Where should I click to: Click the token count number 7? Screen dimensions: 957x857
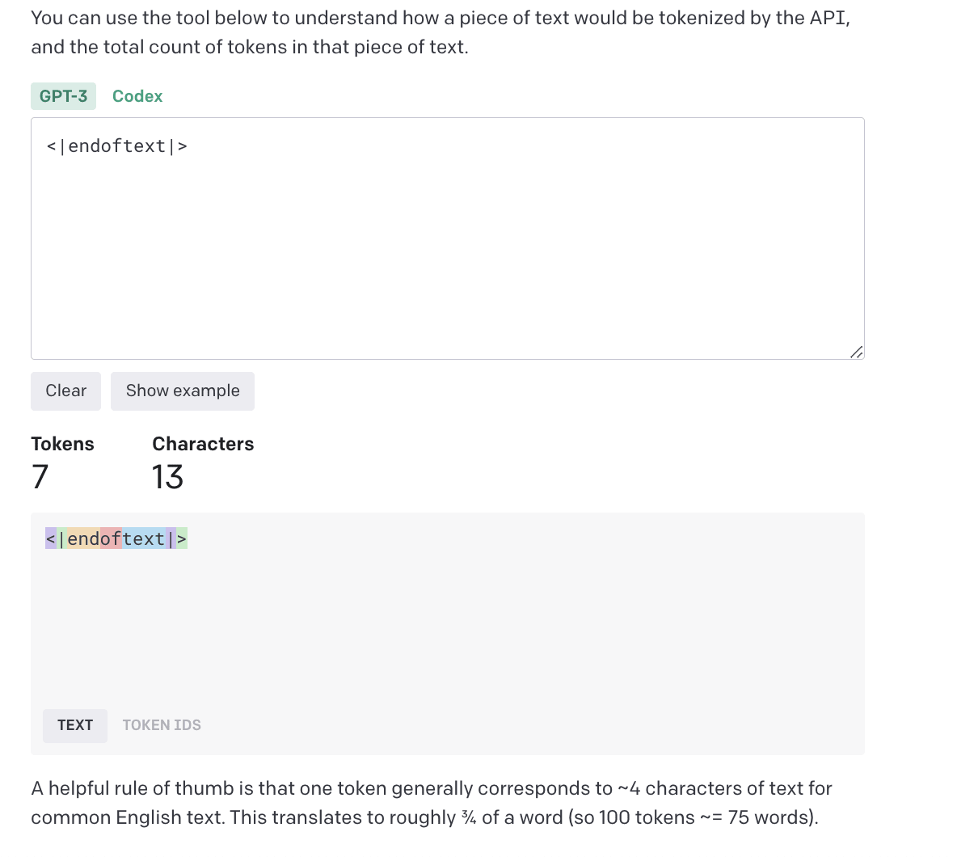tap(40, 477)
